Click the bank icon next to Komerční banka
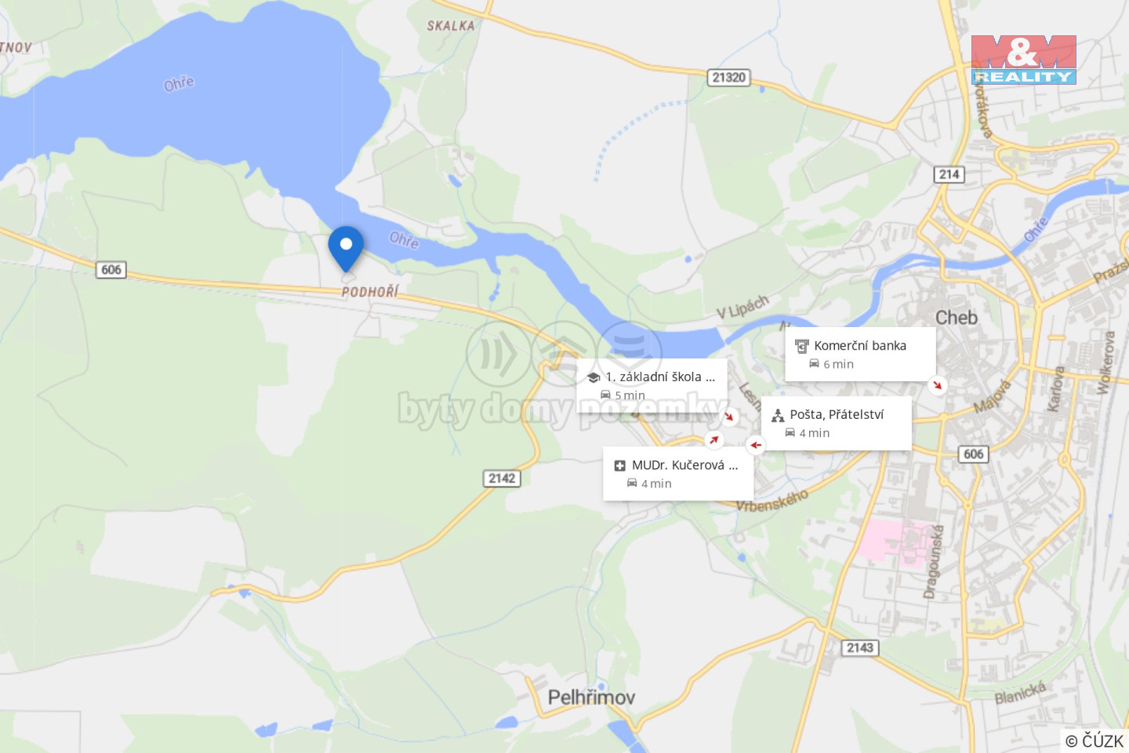Image resolution: width=1129 pixels, height=753 pixels. coord(801,346)
